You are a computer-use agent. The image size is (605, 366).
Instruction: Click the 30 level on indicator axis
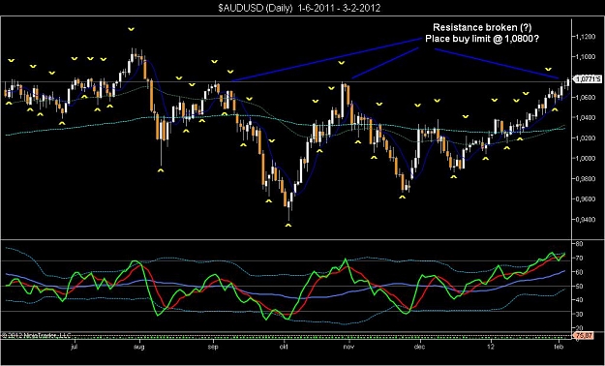coord(579,314)
